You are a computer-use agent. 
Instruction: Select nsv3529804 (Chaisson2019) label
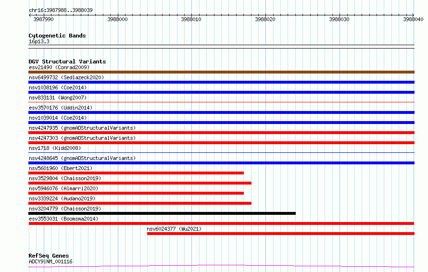coord(65,178)
